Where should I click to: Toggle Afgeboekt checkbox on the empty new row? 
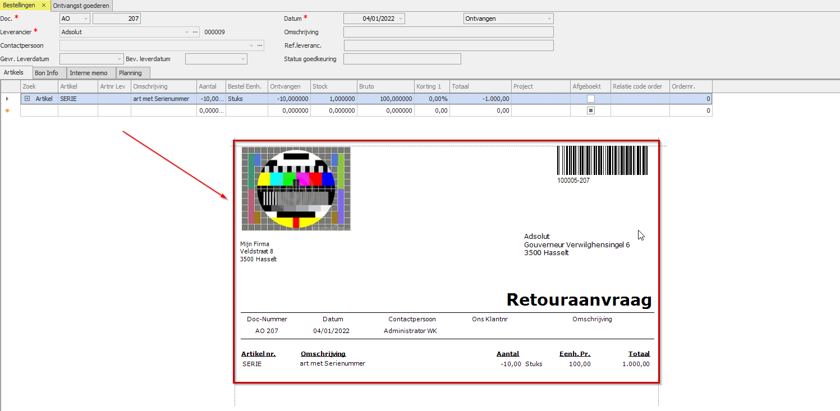coord(590,110)
